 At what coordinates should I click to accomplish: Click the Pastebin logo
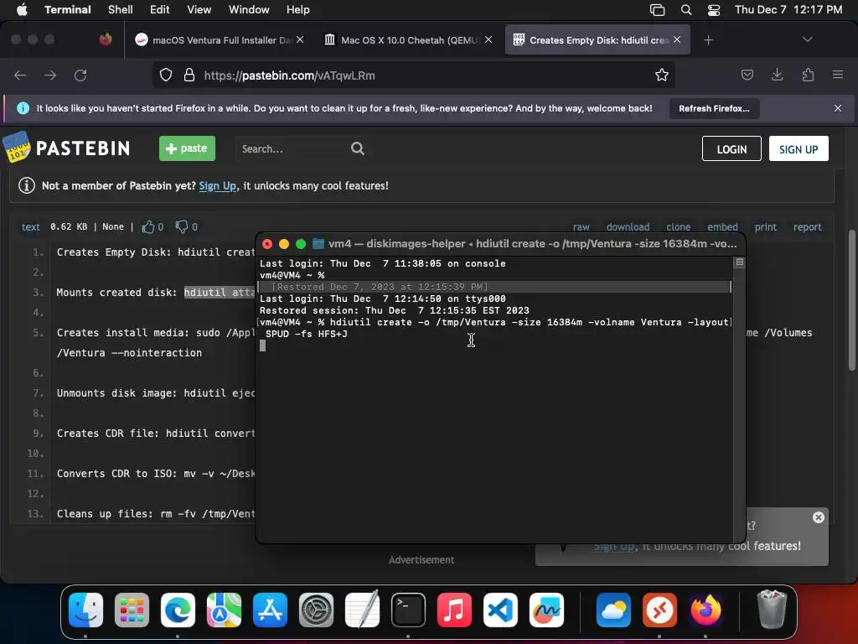point(67,148)
